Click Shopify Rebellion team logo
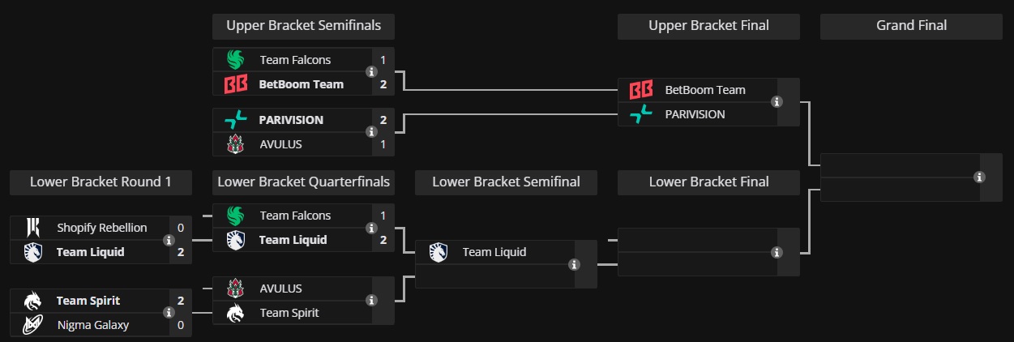The width and height of the screenshot is (1014, 342). coord(32,228)
